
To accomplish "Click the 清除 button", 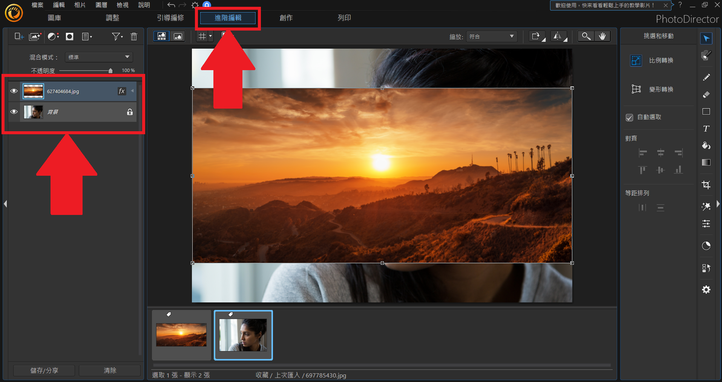I will click(110, 370).
